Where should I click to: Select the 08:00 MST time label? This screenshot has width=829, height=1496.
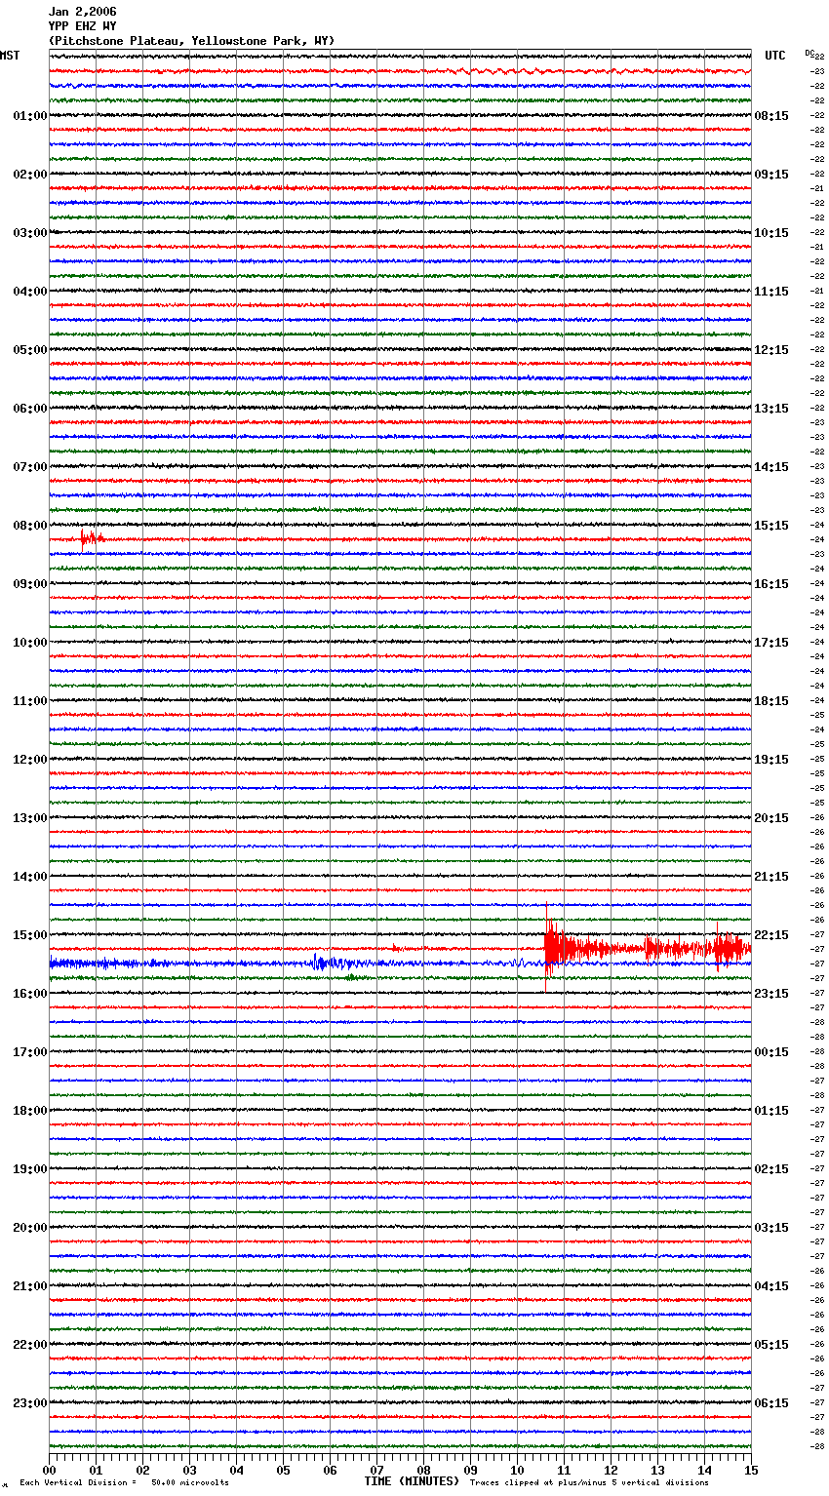click(x=30, y=526)
